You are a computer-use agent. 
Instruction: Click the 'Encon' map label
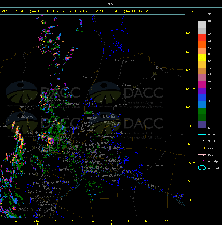(160, 68)
